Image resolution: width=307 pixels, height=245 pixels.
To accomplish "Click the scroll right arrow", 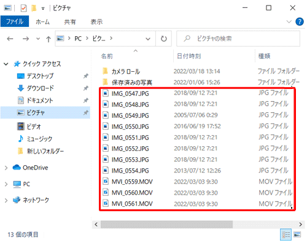I will pos(300,224).
